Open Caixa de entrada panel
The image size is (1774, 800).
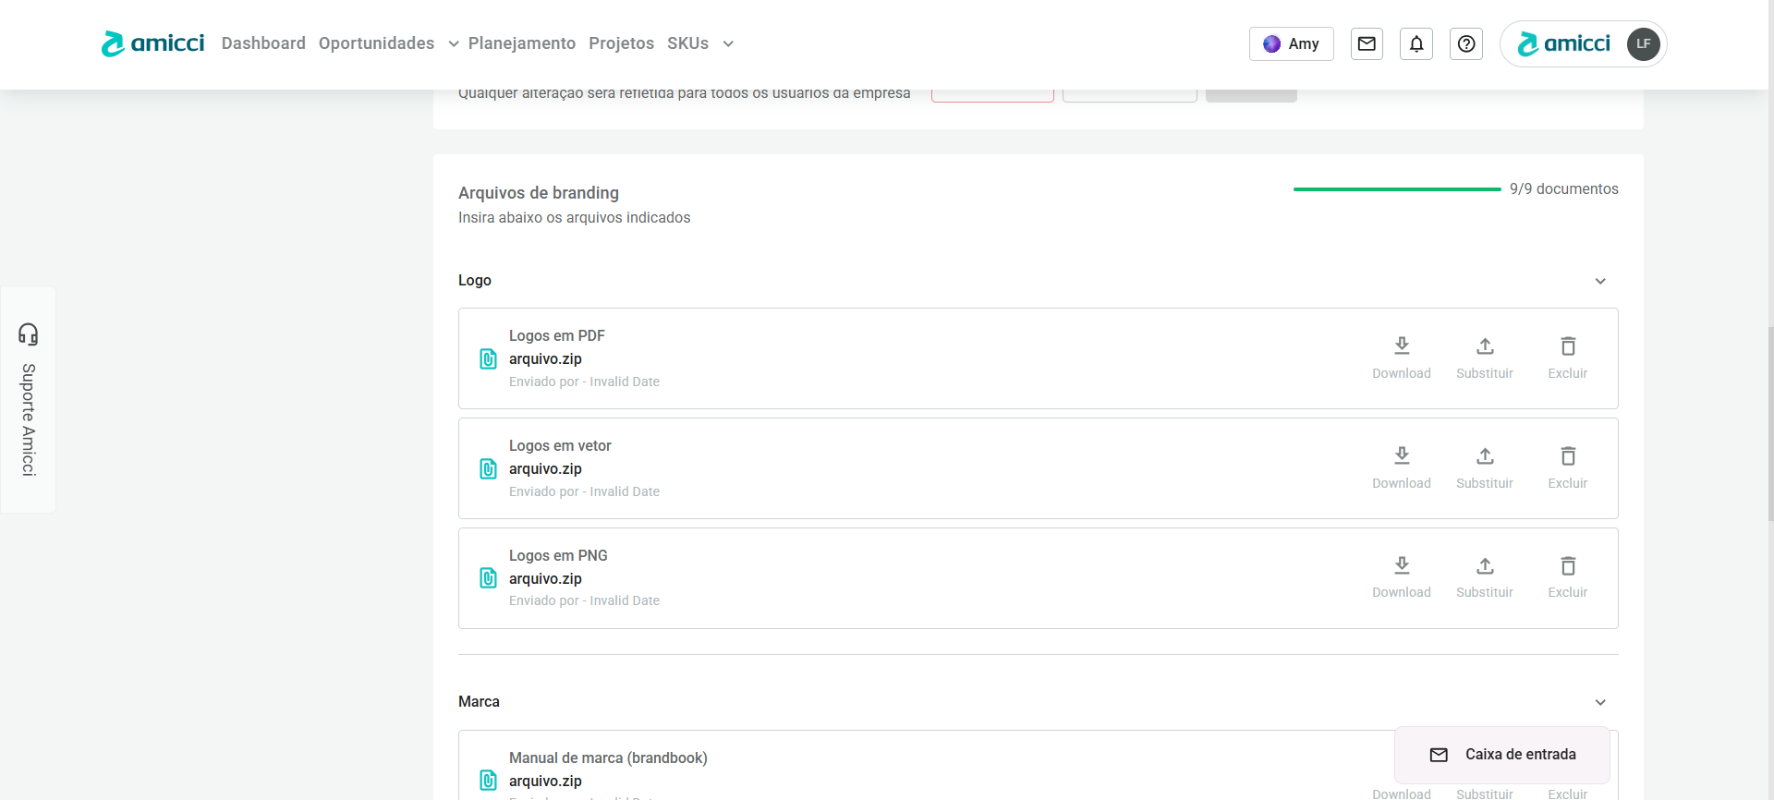click(x=1502, y=755)
